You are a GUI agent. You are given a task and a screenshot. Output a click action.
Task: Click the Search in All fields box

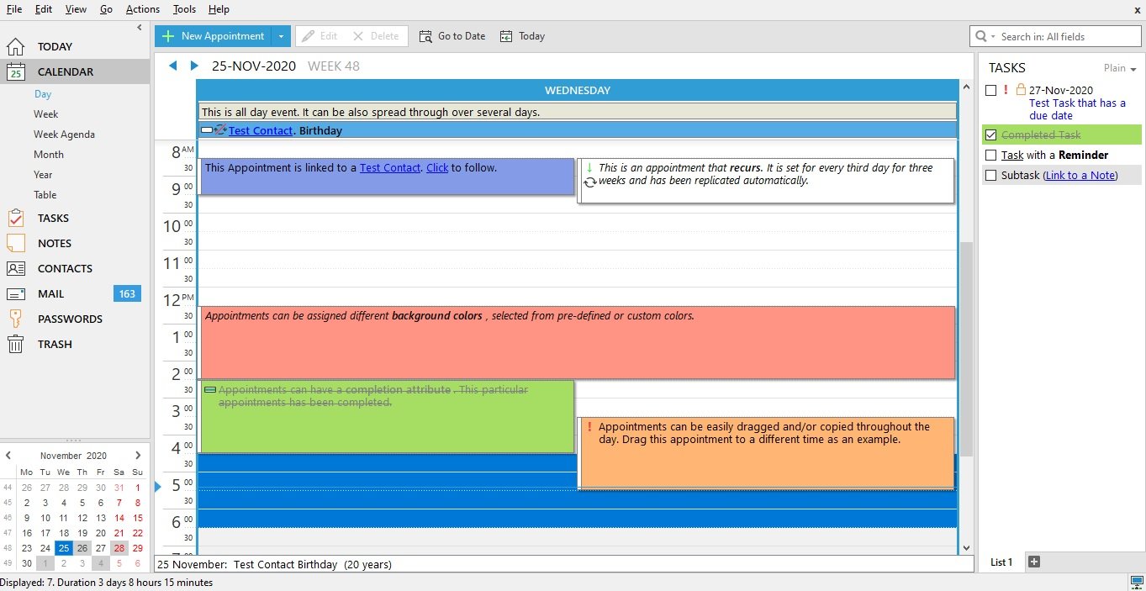[1064, 36]
